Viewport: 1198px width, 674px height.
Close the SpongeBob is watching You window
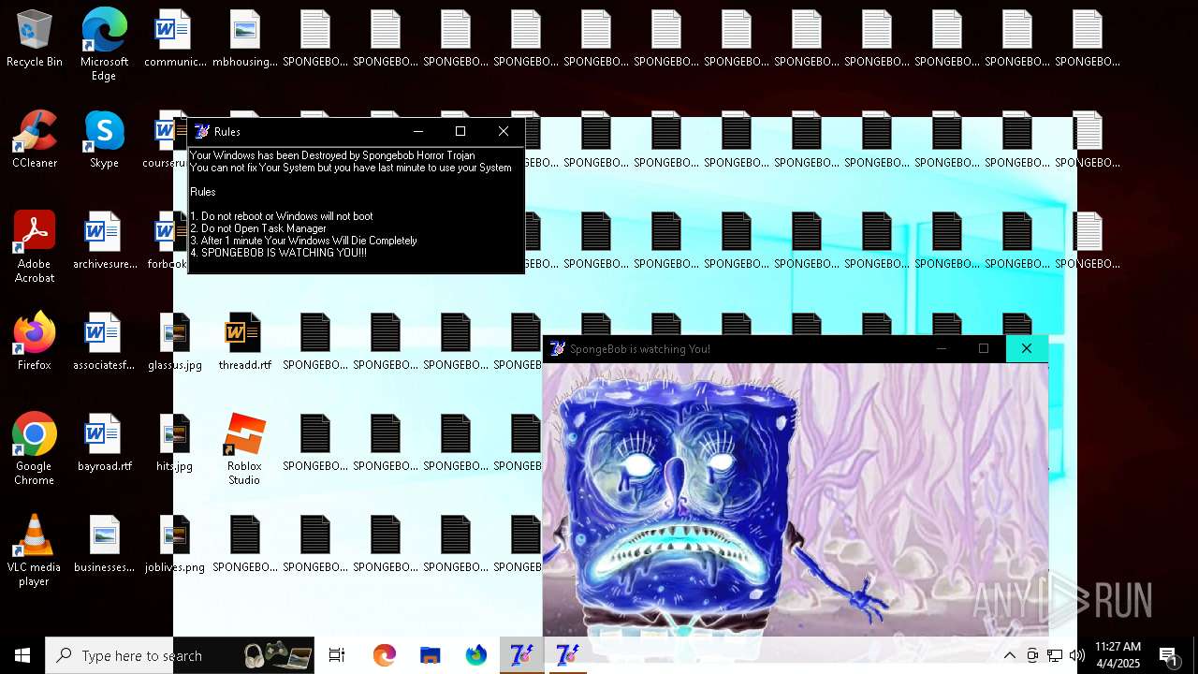coord(1027,348)
